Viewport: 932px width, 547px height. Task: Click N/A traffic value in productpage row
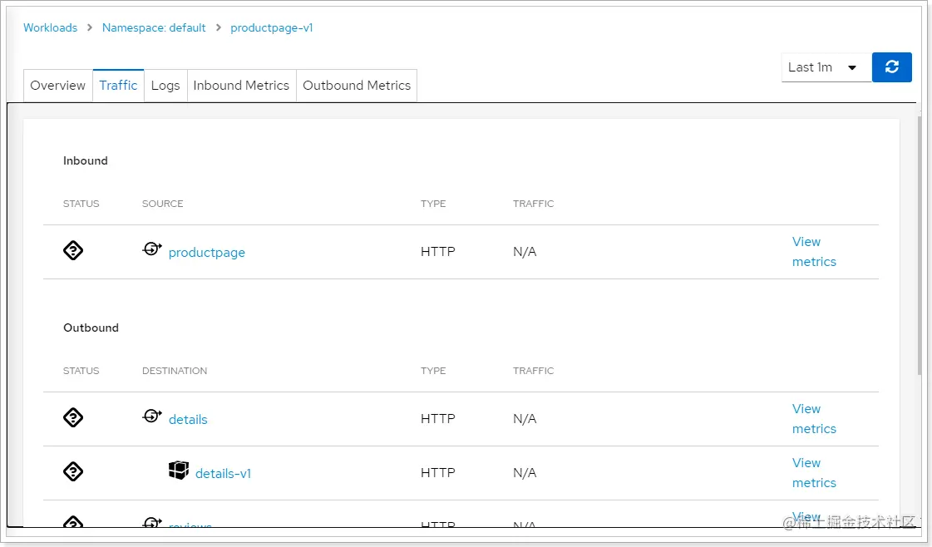click(x=525, y=252)
